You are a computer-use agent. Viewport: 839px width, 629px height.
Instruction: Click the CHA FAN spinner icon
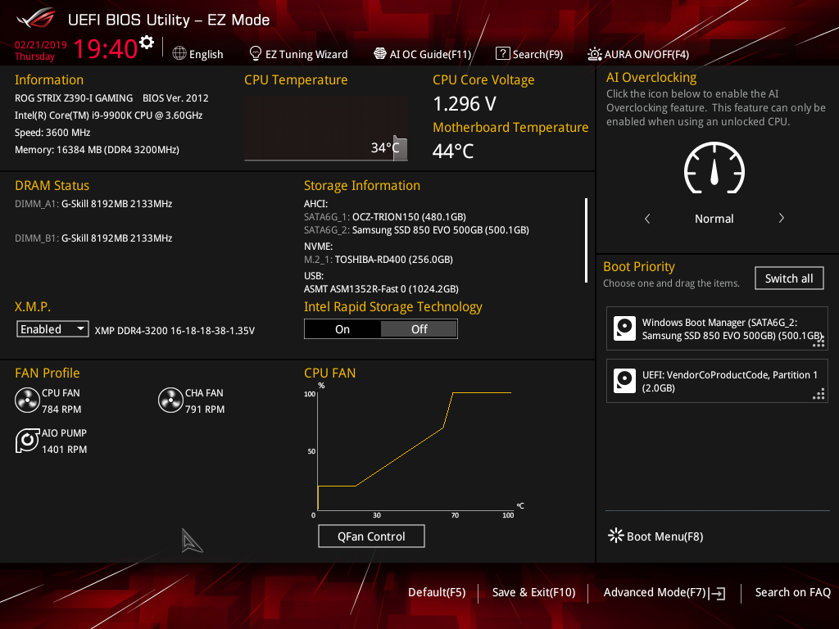(x=170, y=400)
